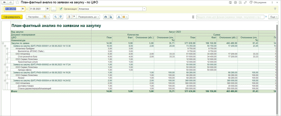Save document icon in title bar
Image resolution: width=281 pixels, height=116 pixels.
(x=231, y=2)
